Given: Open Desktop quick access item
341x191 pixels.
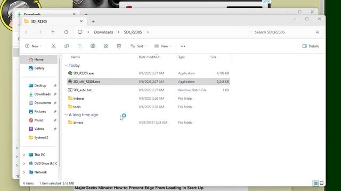Looking at the screenshot, I should (40, 85).
